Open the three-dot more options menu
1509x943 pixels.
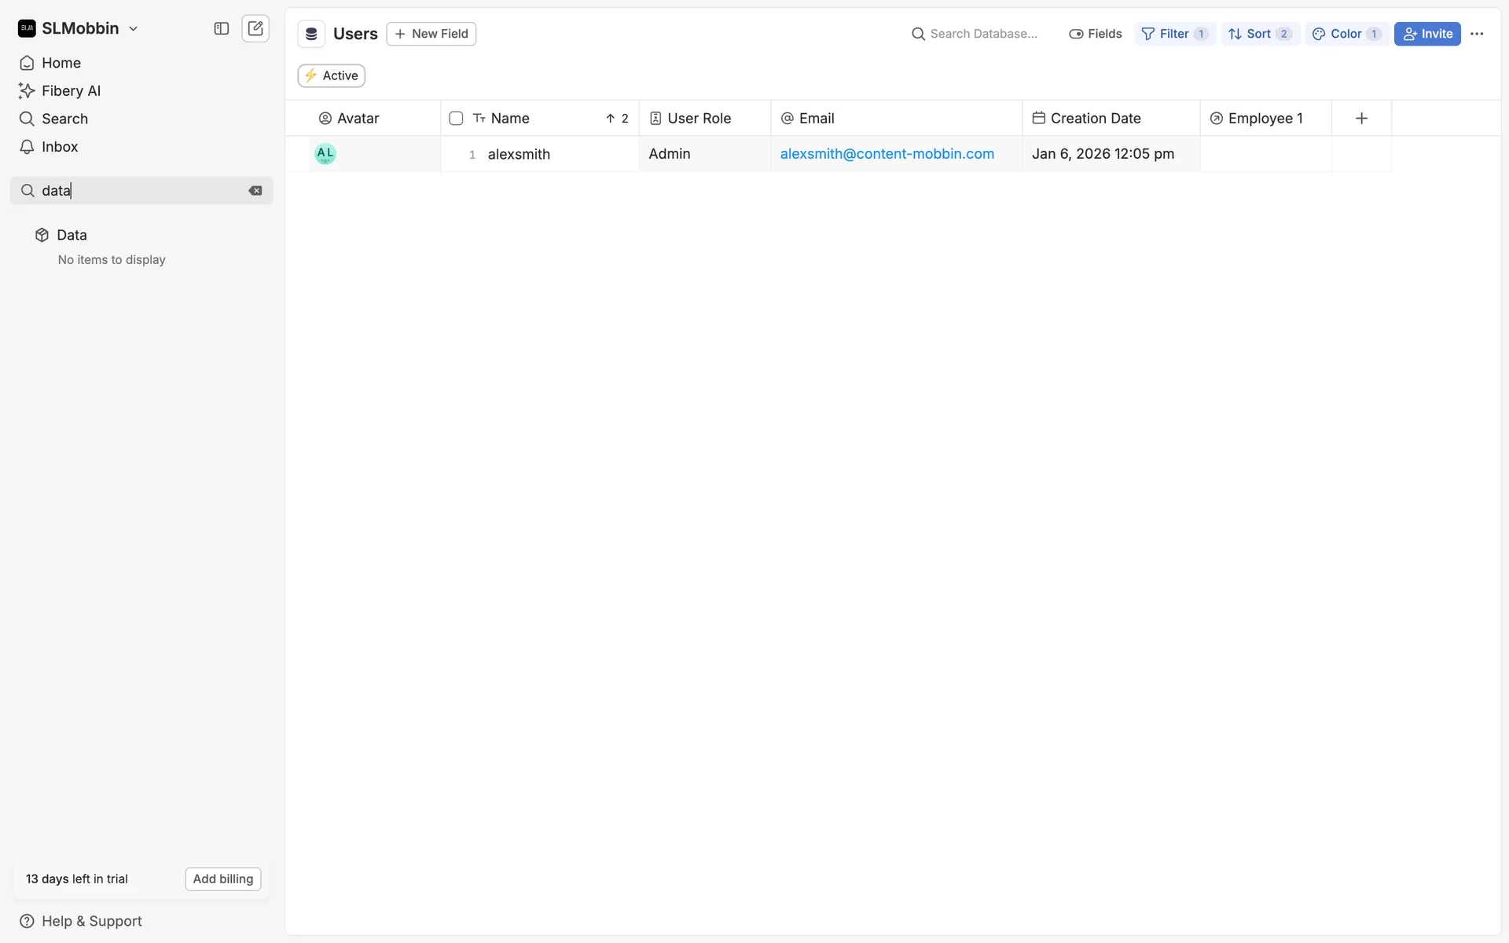1477,34
